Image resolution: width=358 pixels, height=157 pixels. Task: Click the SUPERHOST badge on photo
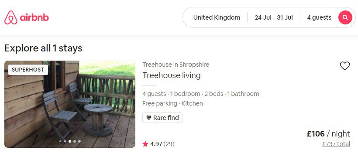coord(28,70)
